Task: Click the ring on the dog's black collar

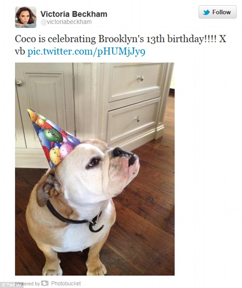Action: coord(96,226)
